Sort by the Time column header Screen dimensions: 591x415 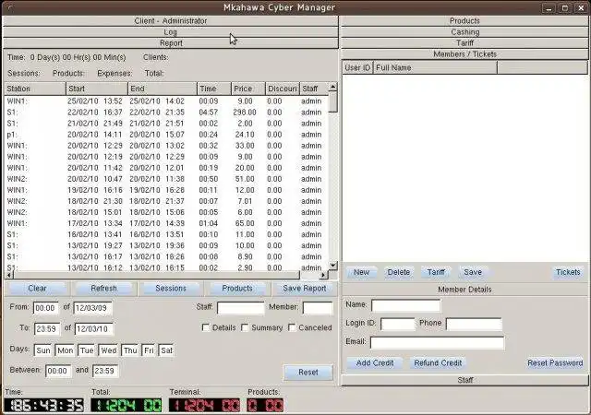(214, 89)
